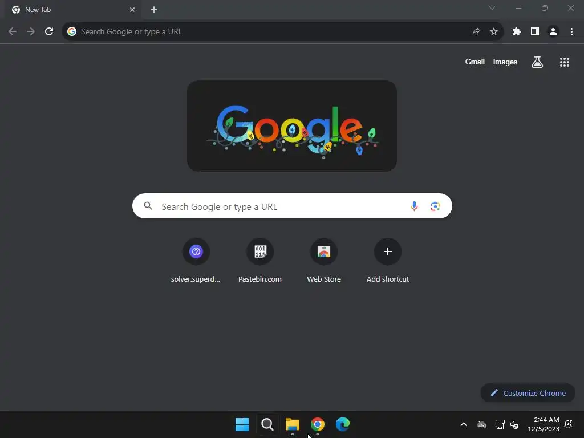Focus the center Google search field
The image size is (584, 438).
tap(292, 206)
